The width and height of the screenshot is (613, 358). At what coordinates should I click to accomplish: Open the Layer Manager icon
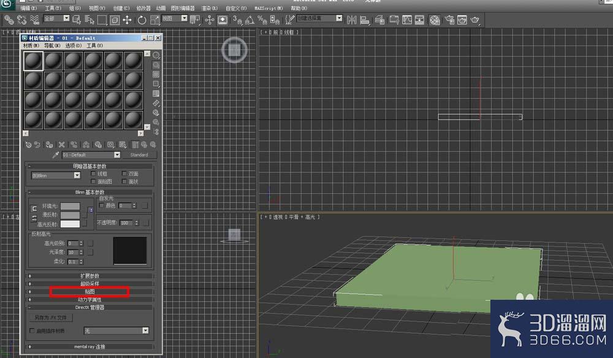pos(379,20)
